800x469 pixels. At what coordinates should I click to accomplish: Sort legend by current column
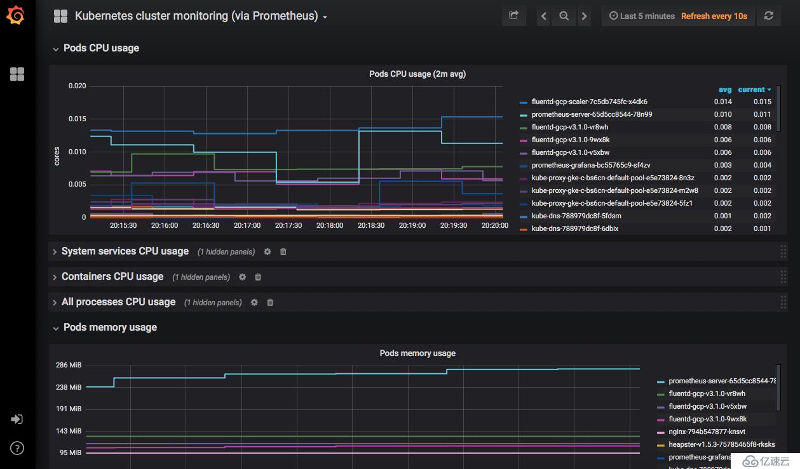[x=754, y=89]
